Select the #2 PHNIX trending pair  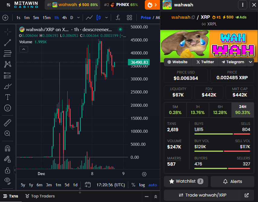coord(121,5)
